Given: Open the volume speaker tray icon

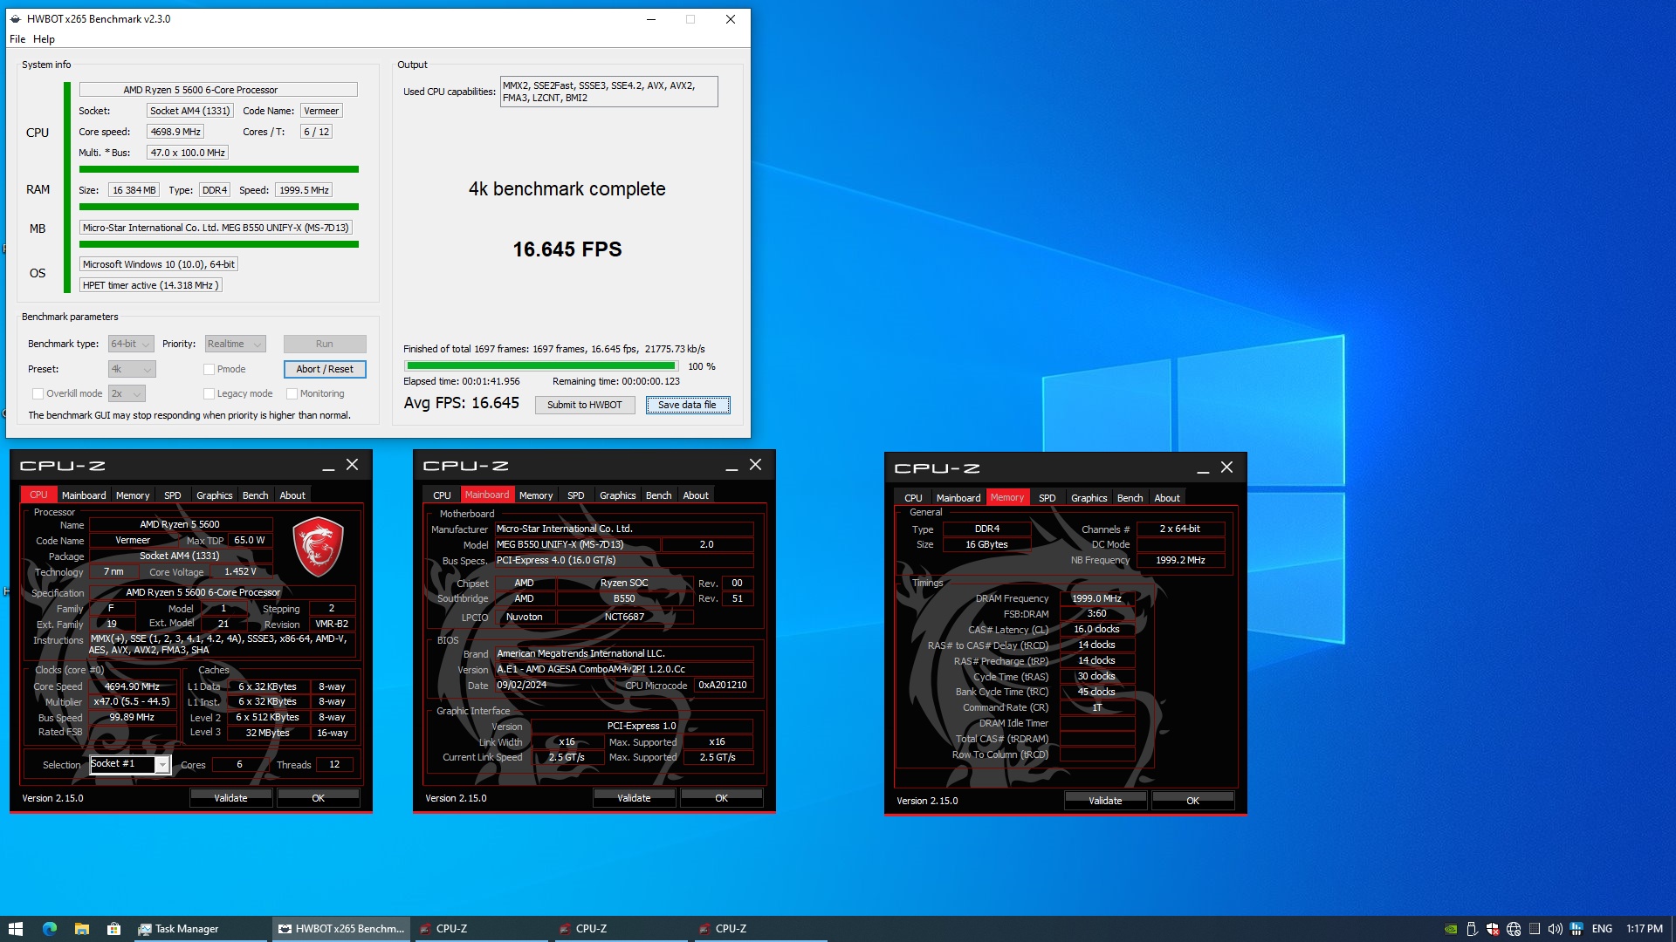Looking at the screenshot, I should coord(1556,929).
